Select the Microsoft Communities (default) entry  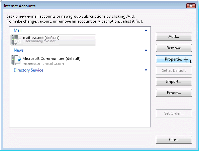[x=52, y=59]
